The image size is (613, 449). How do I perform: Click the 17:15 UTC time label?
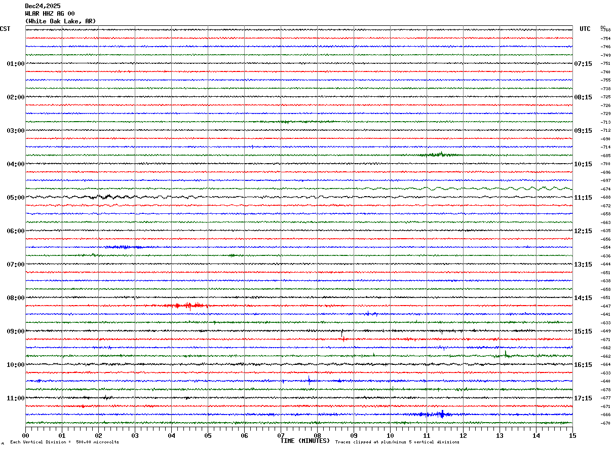tap(583, 398)
